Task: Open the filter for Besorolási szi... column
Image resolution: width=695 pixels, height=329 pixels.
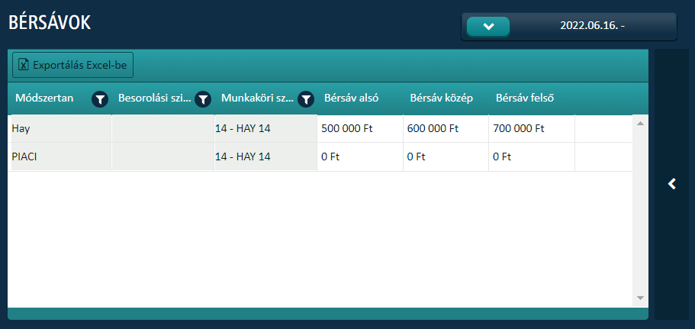Action: 203,99
